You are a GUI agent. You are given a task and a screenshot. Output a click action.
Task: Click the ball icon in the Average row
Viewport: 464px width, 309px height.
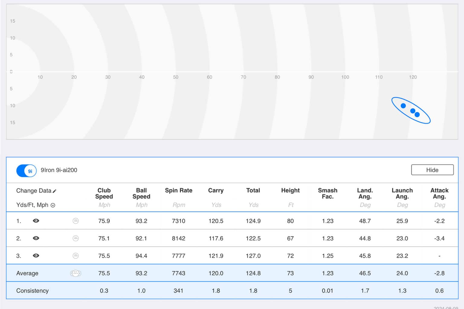click(x=76, y=273)
